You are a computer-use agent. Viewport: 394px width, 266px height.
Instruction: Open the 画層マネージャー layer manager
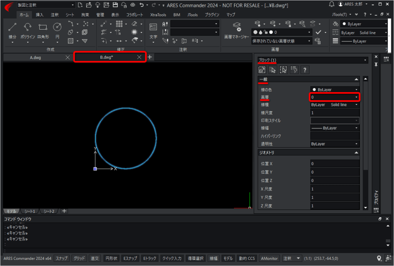237,30
